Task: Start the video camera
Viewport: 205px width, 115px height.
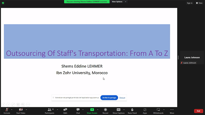Action: click(x=20, y=110)
